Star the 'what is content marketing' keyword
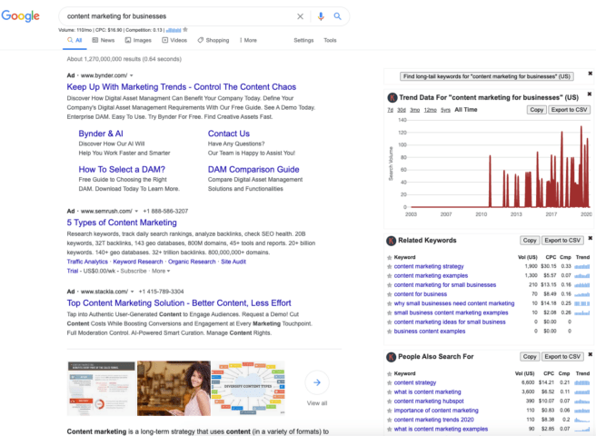596x436 pixels. click(389, 391)
